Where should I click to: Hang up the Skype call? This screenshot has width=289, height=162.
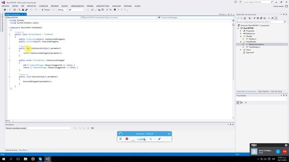click(x=284, y=152)
